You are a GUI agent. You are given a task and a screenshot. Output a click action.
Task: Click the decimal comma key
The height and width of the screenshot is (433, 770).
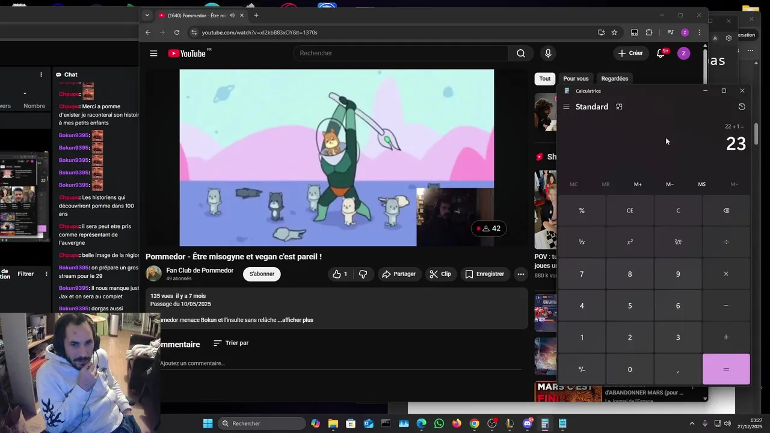click(678, 369)
